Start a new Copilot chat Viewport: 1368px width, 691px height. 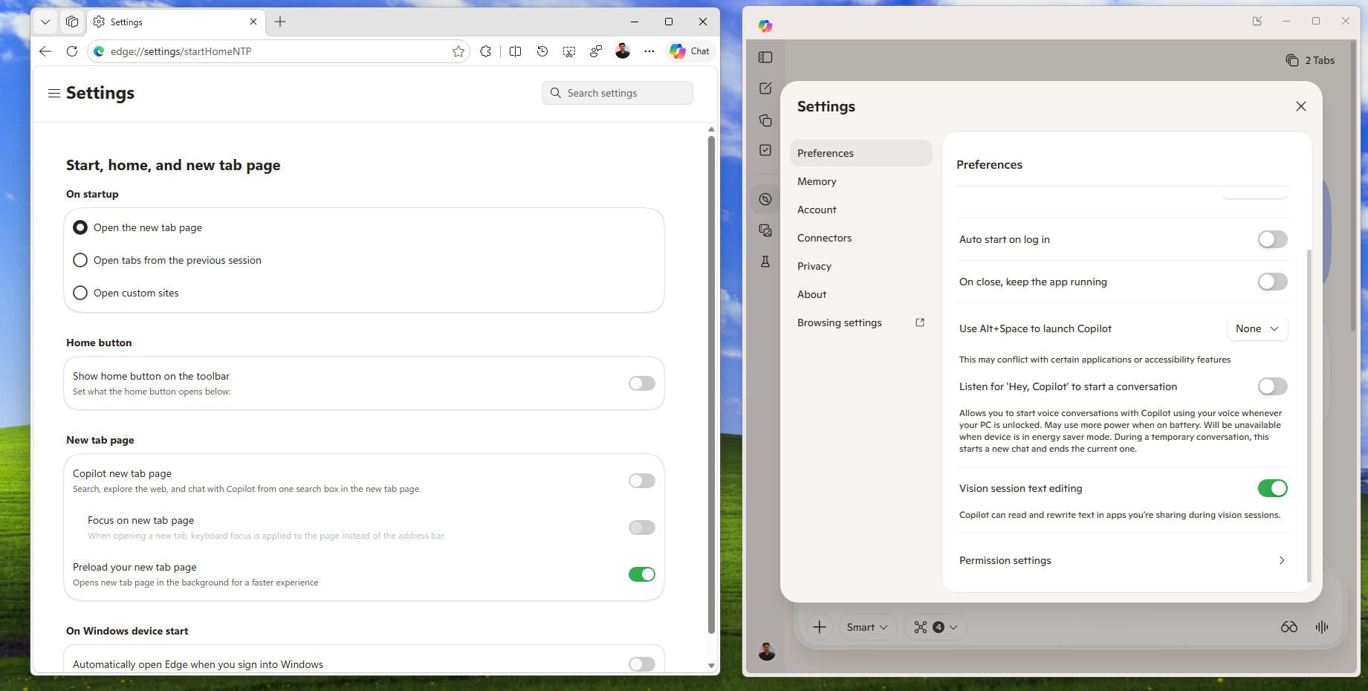pos(765,88)
